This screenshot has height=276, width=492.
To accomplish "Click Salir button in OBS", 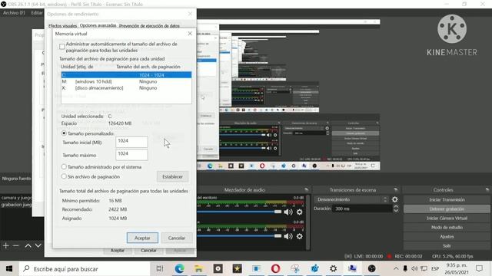I will point(447,245).
